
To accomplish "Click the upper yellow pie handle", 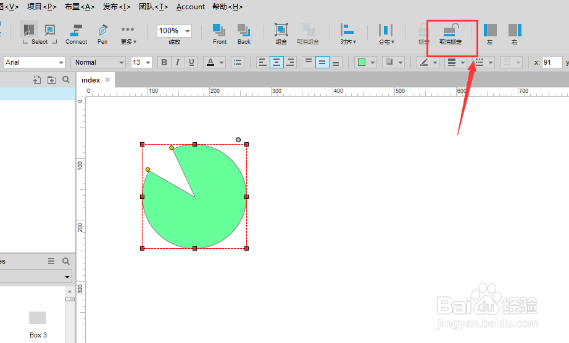I will click(x=172, y=148).
